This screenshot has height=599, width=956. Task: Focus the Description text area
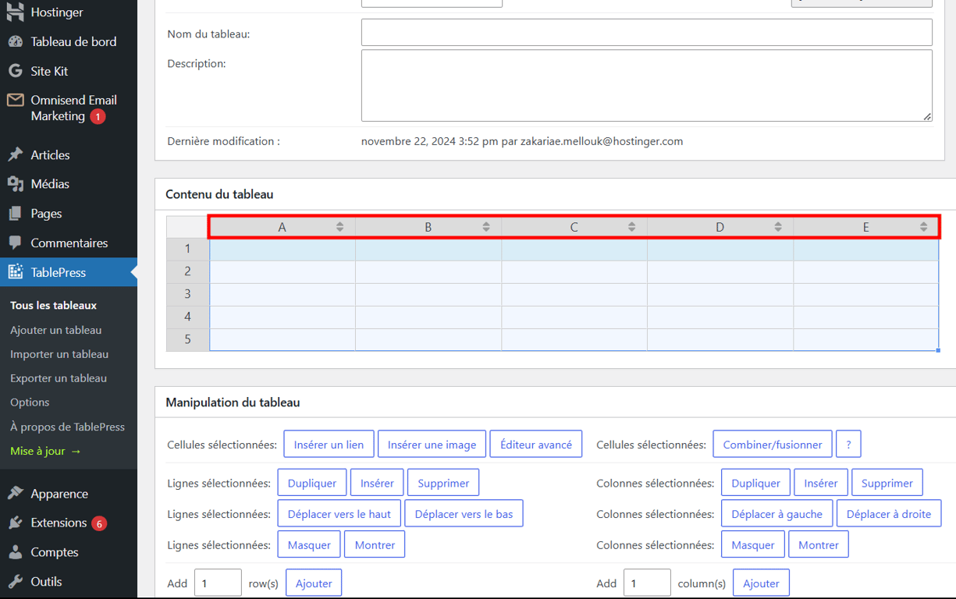(647, 86)
